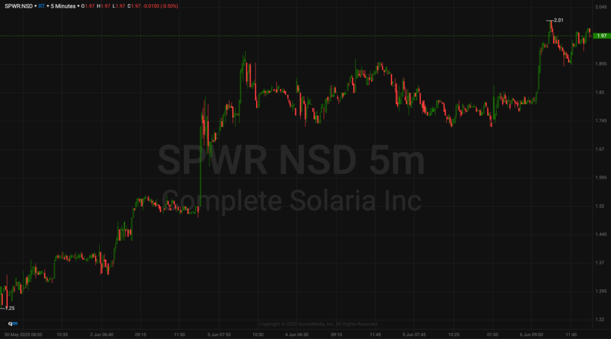611x339 pixels.
Task: Click the 10:35 time axis label
Action: point(62,335)
